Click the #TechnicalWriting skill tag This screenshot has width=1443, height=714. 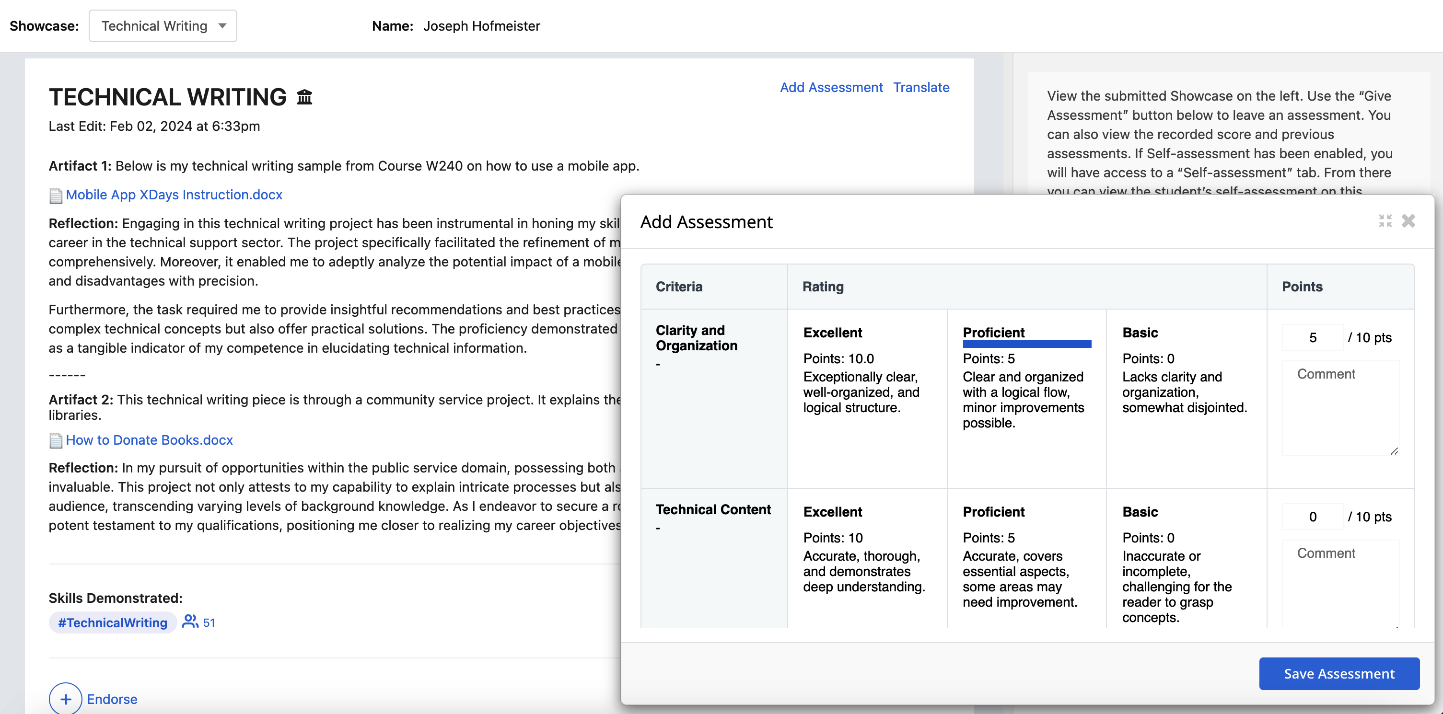point(113,623)
